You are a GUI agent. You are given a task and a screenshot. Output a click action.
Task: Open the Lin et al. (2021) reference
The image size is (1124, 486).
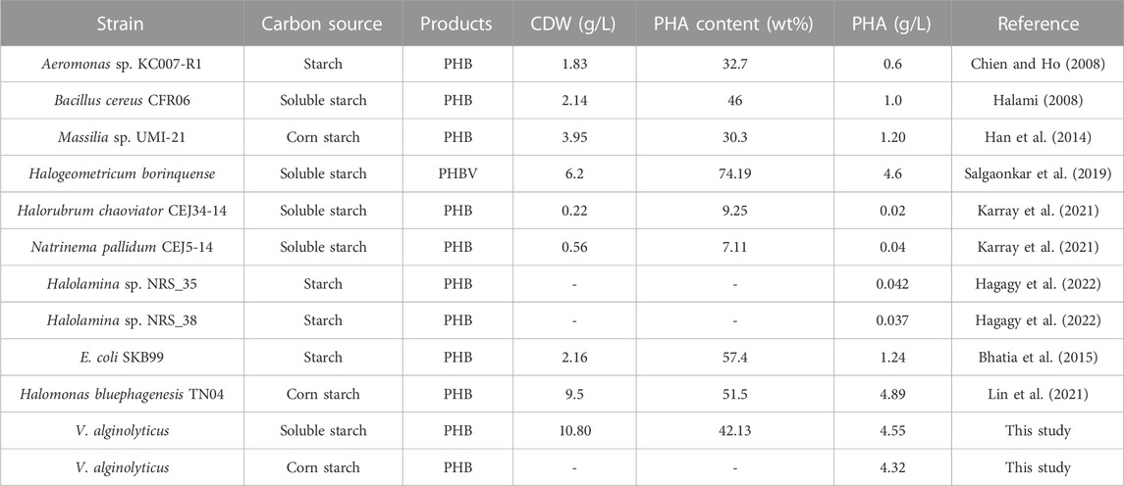tap(1037, 393)
